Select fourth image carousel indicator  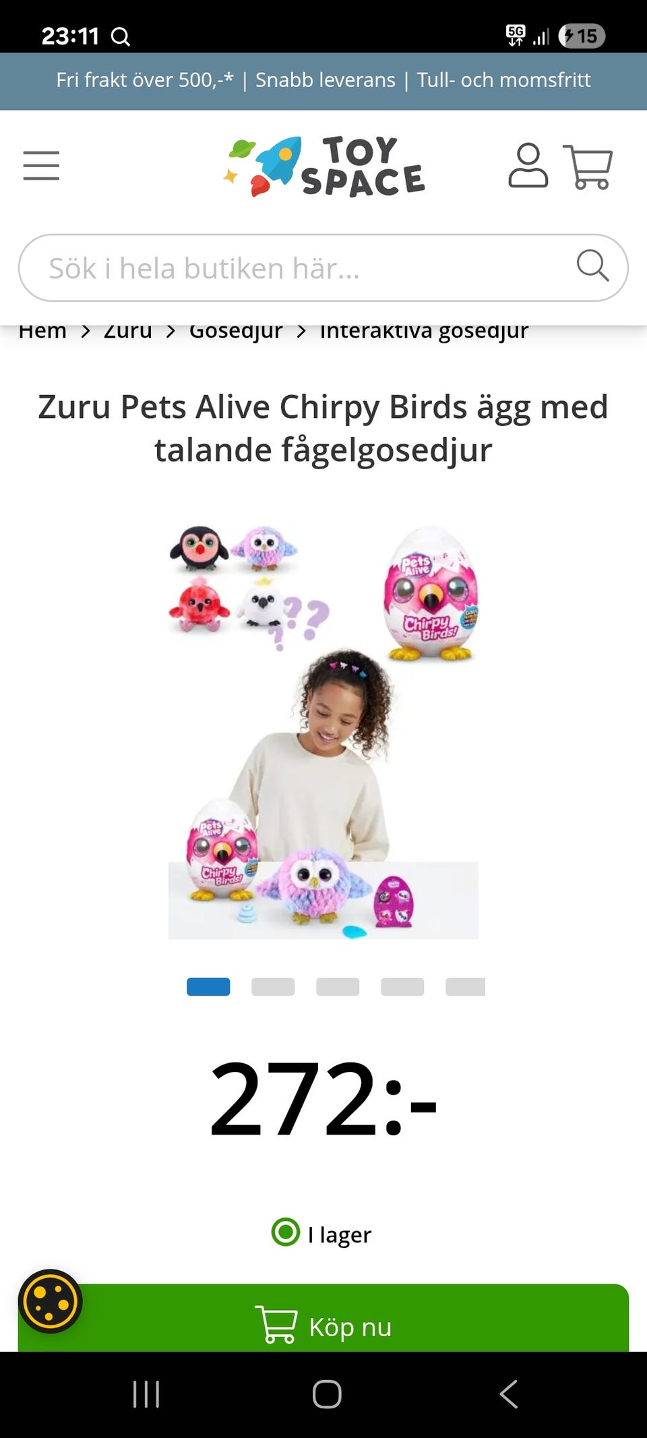[402, 986]
